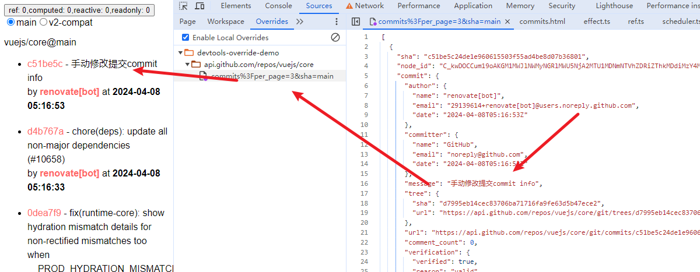The width and height of the screenshot is (700, 272).
Task: Toggle the device toolbar icon
Action: tap(199, 6)
